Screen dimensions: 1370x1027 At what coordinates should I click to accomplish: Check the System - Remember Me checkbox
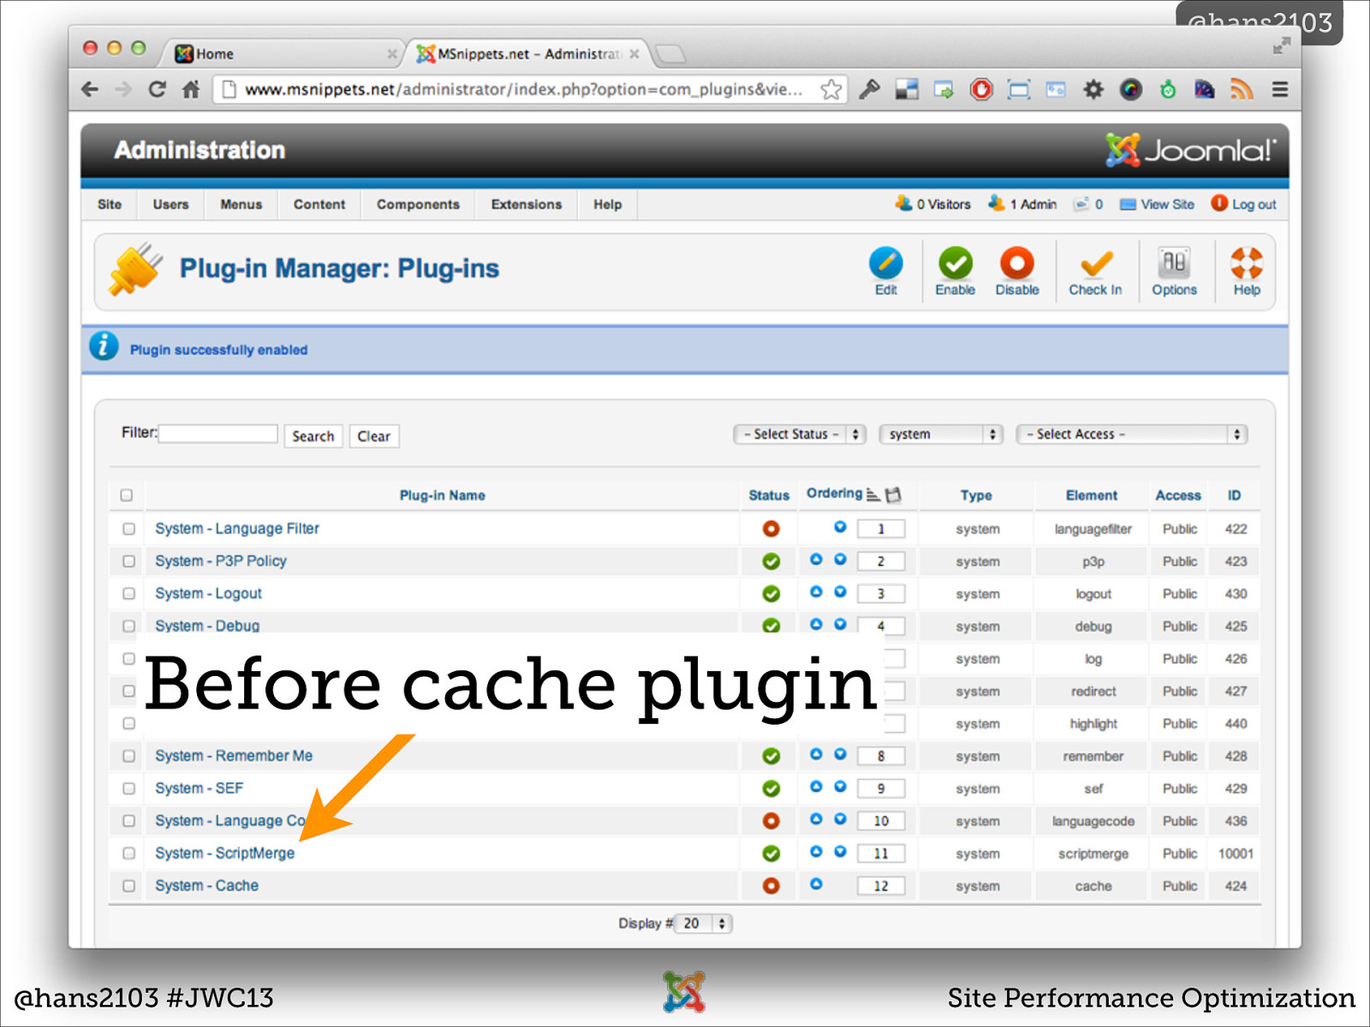tap(128, 757)
